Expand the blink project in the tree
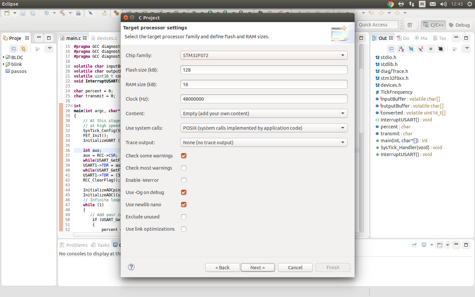 [x=4, y=64]
